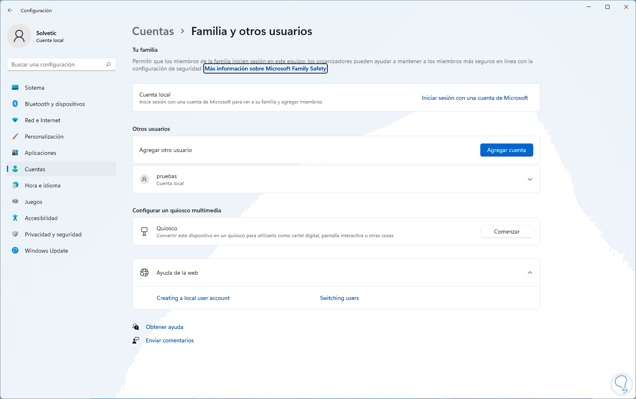Open Bluetooth y dispositivos icon
This screenshot has height=399, width=636.
pos(15,104)
